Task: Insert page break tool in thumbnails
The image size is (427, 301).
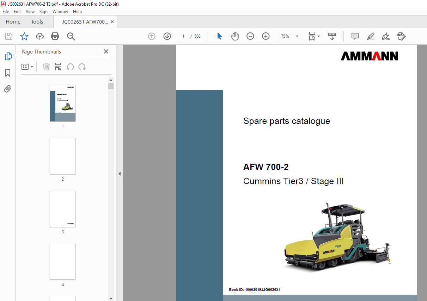Action: click(58, 67)
